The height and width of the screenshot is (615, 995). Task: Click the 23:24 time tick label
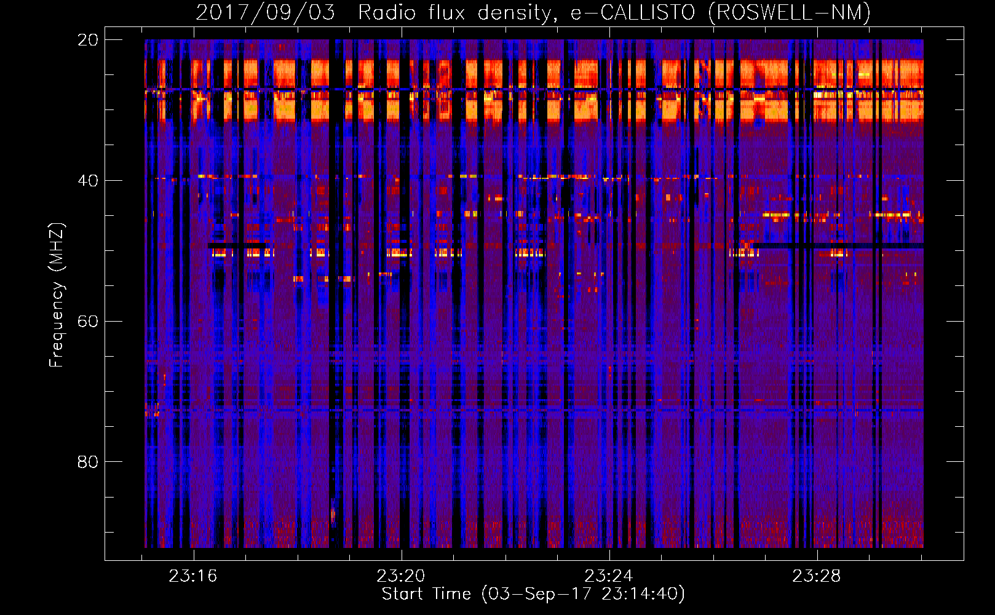point(609,576)
